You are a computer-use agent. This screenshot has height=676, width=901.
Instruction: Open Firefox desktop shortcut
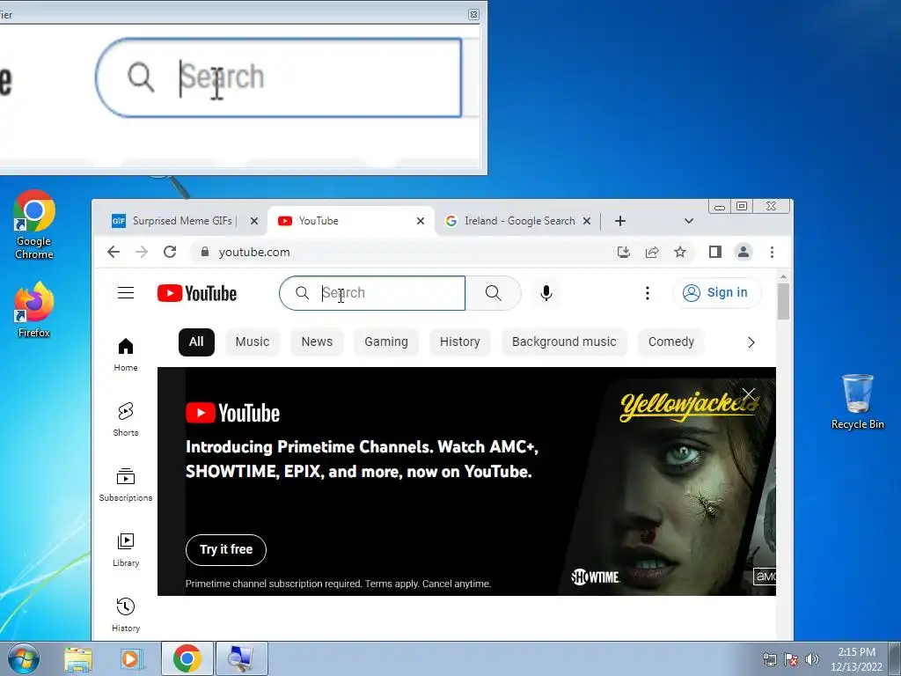click(34, 309)
